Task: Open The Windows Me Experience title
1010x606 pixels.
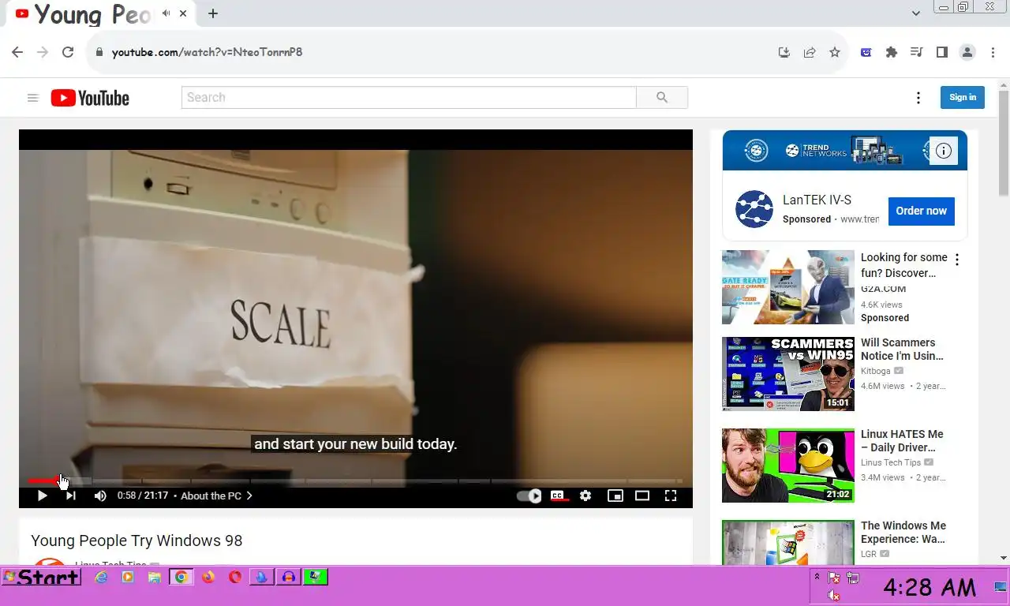Action: [903, 533]
